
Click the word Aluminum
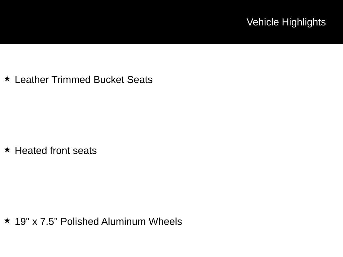(123, 222)
